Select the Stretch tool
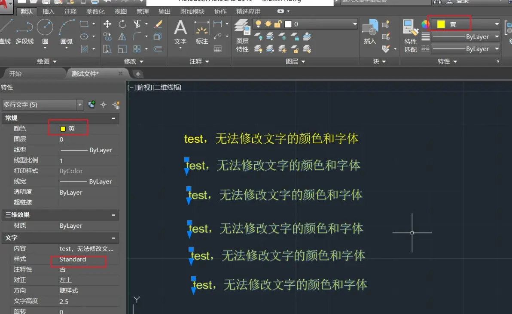 [x=107, y=49]
